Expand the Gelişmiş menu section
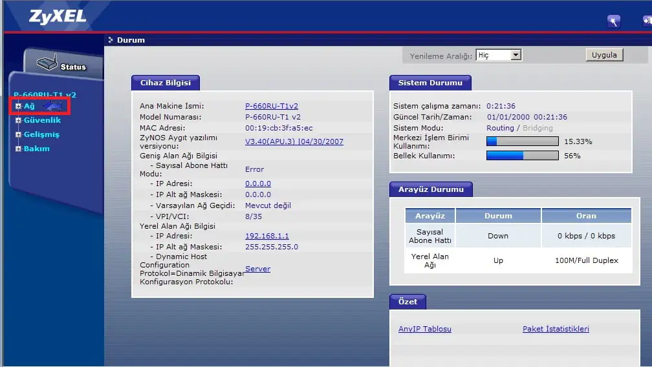Viewport: 652px width, 367px height. point(19,134)
